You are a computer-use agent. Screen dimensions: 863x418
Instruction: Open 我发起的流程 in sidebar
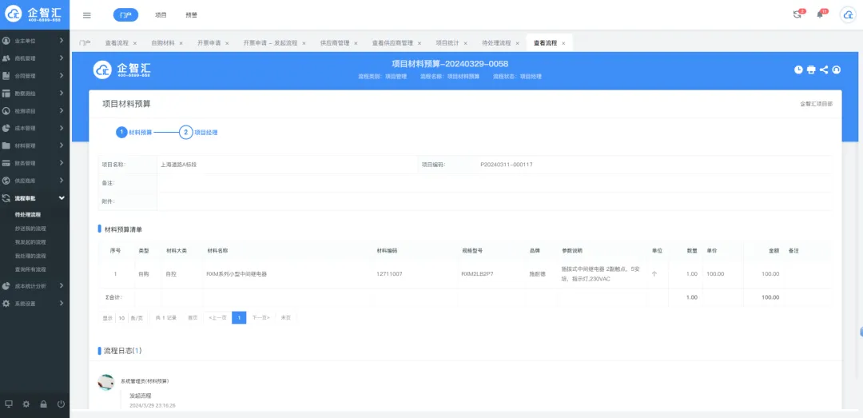30,242
